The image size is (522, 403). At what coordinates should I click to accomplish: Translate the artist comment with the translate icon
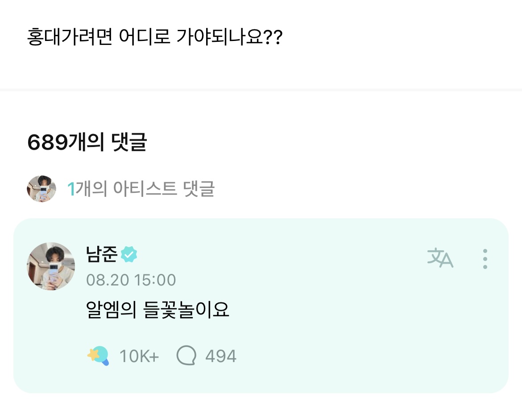click(x=440, y=258)
